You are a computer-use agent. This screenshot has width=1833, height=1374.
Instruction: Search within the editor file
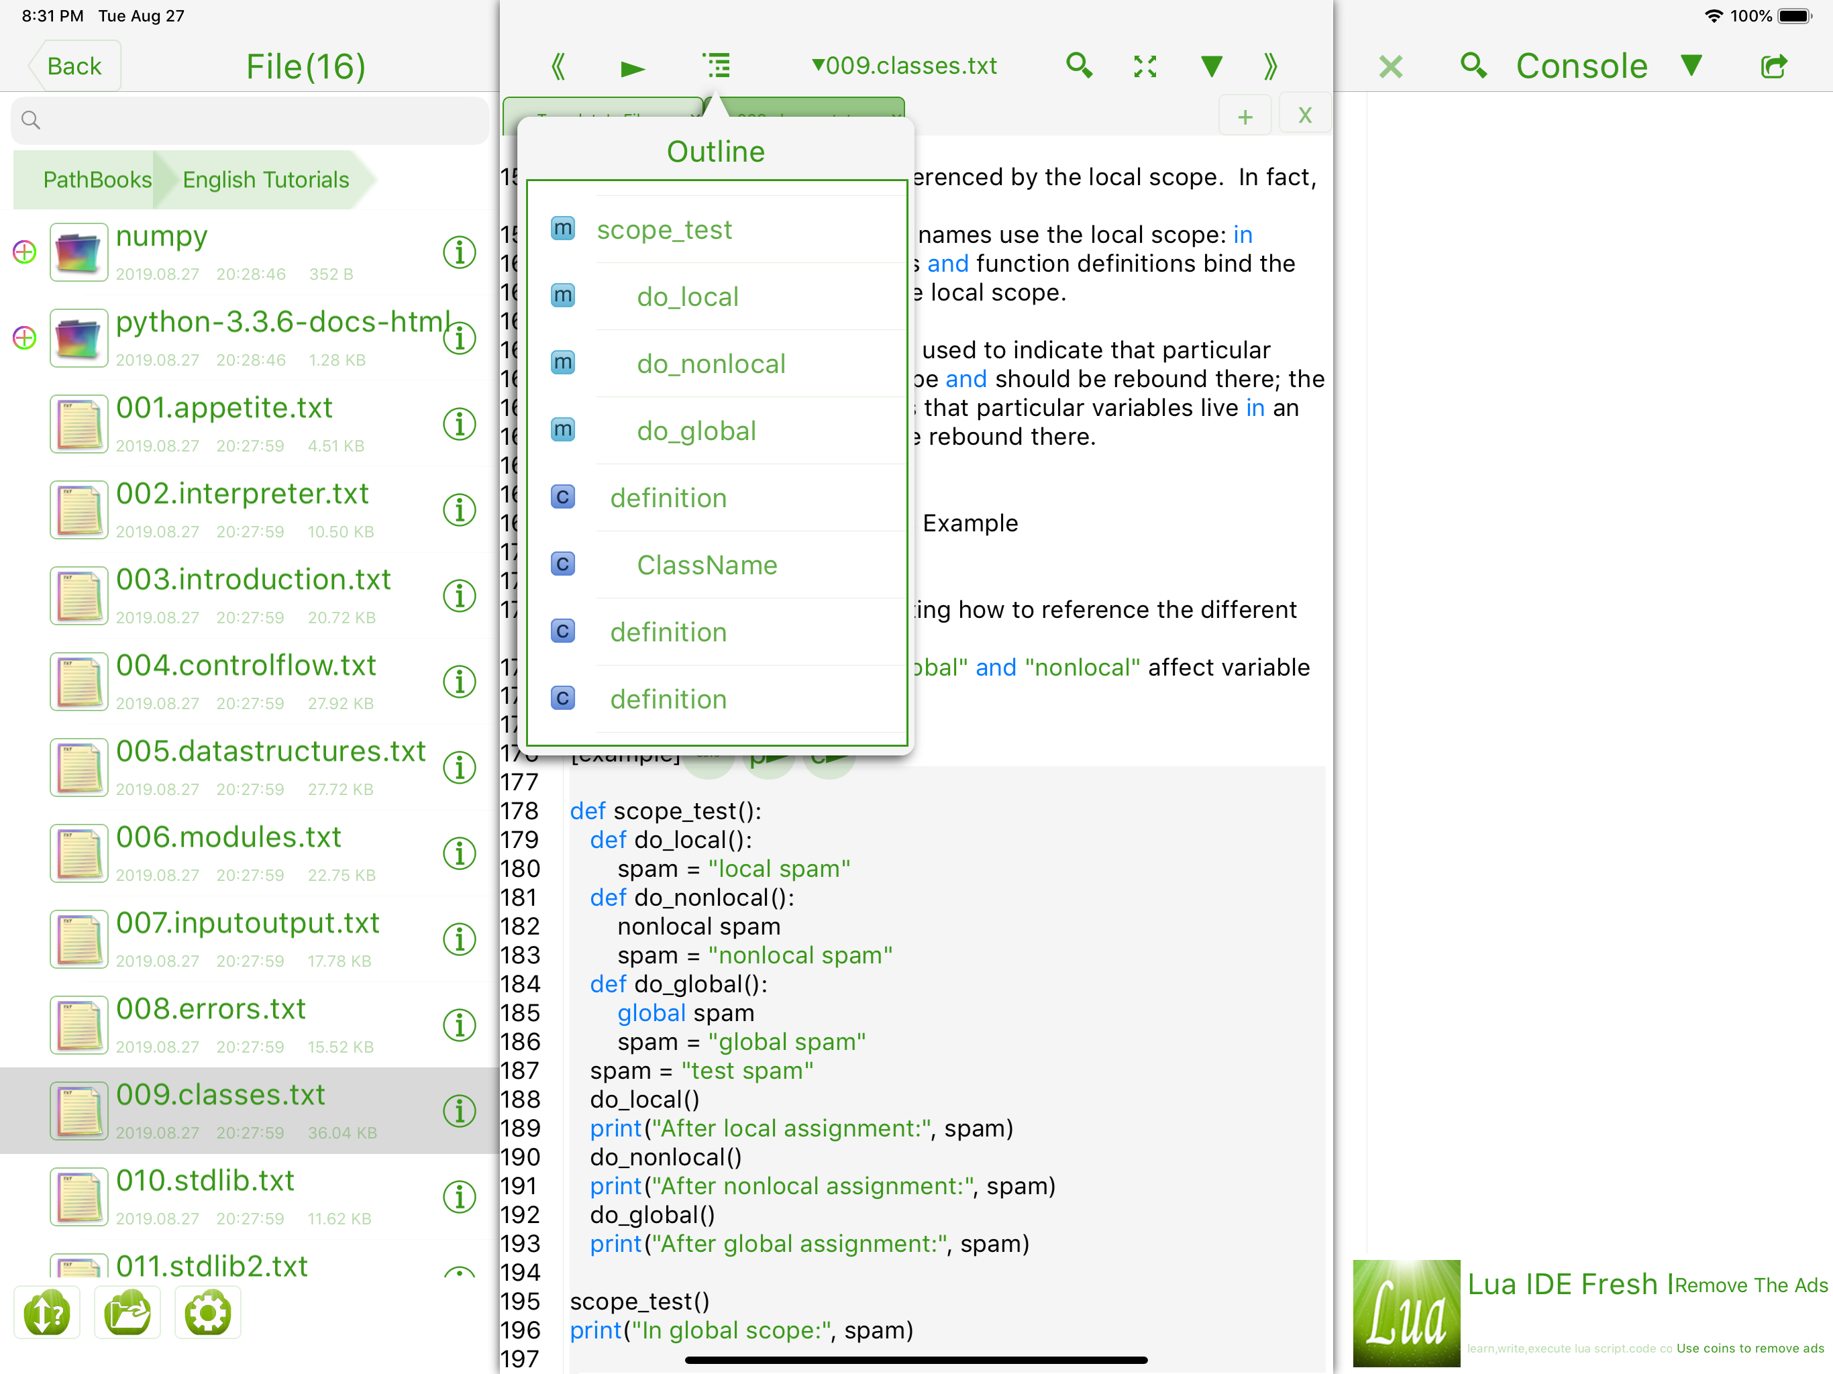(1079, 66)
